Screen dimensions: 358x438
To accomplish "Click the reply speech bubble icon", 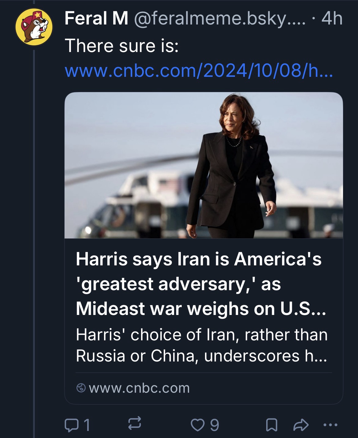I will click(x=71, y=425).
